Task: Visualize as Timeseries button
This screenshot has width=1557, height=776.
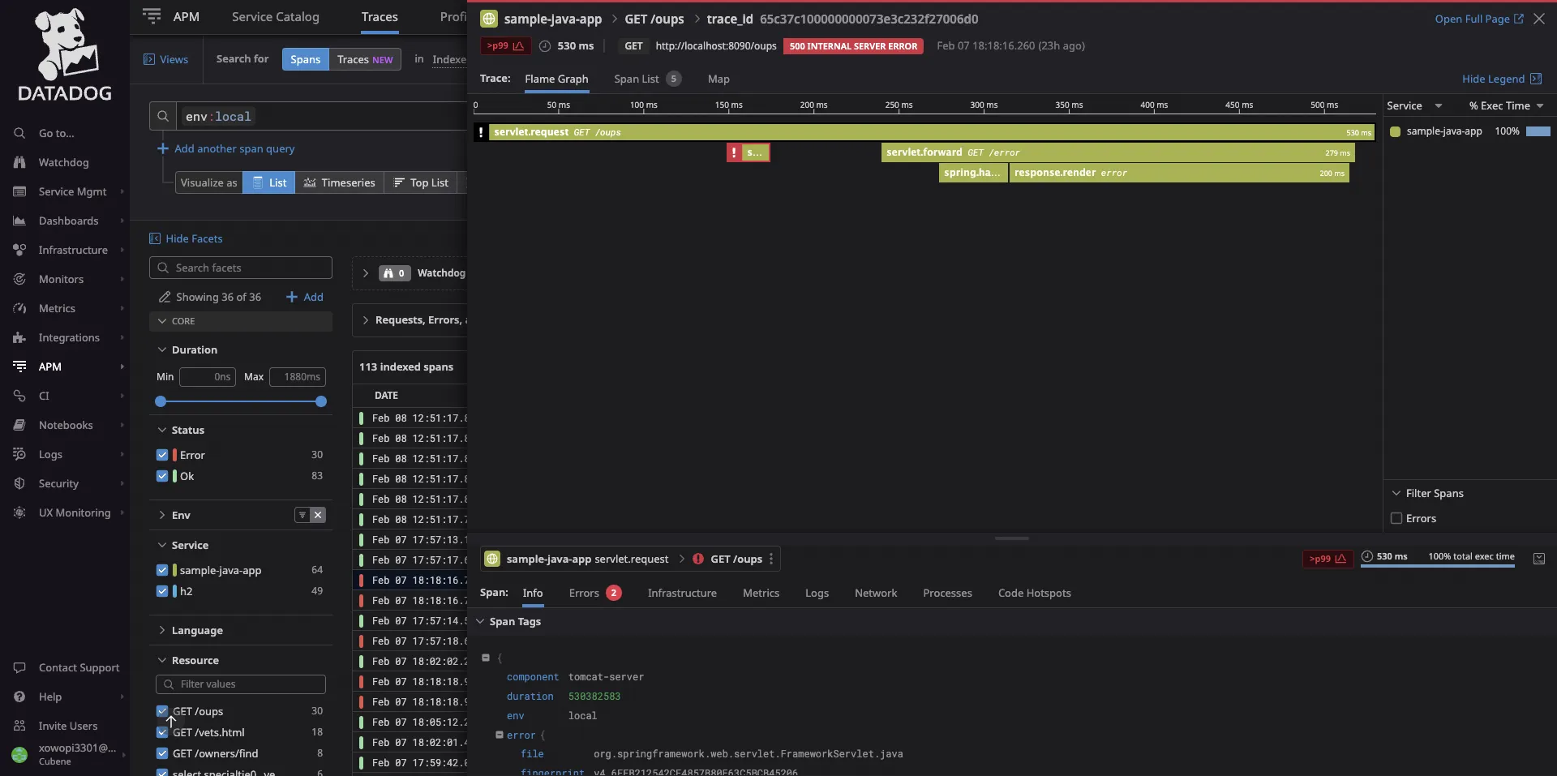Action: 340,182
